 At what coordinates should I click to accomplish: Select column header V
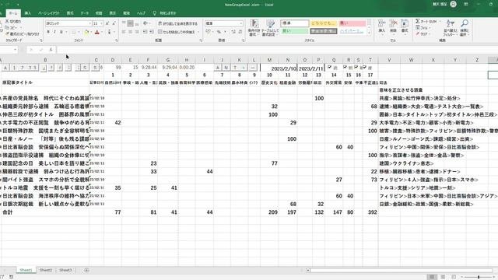pyautogui.click(x=389, y=60)
